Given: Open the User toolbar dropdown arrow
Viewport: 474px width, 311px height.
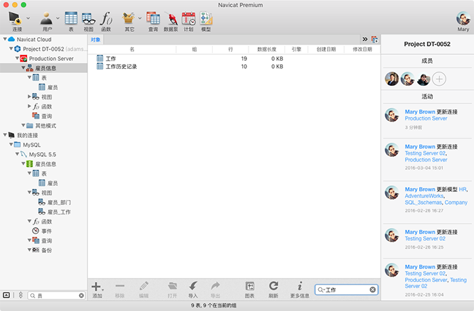Looking at the screenshot, I should 58,18.
